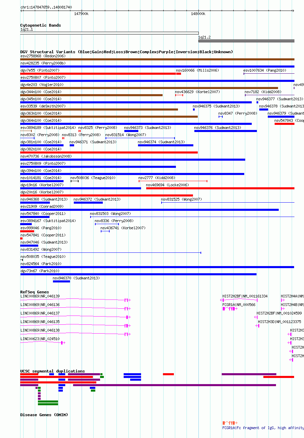Click the HIST2H3D|NM_001123375 gene label
Image resolution: width=304 pixels, height=438 pixels.
(x=279, y=322)
